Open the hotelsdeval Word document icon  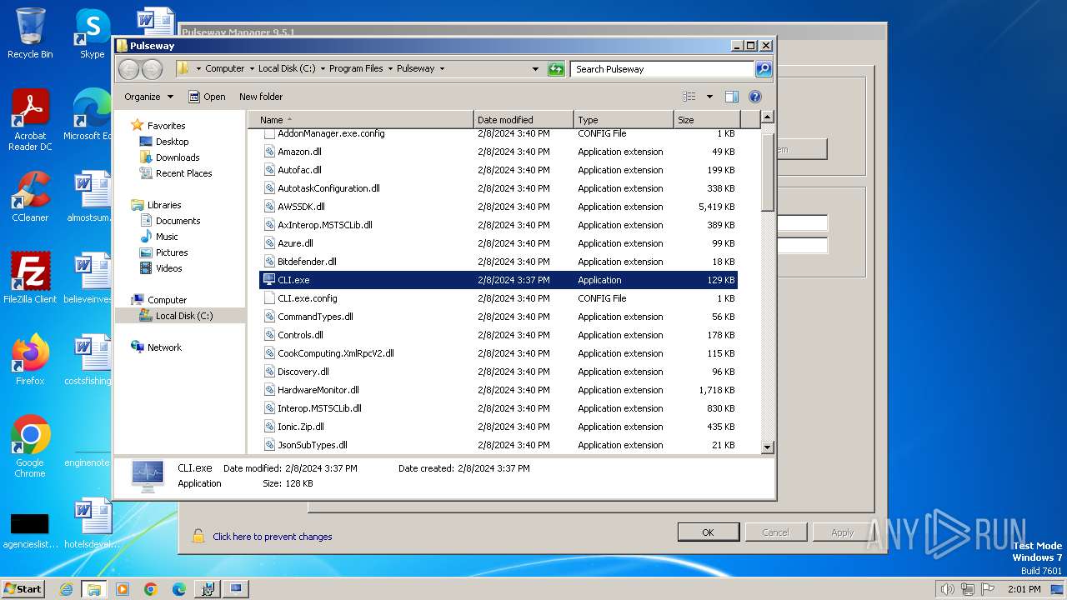point(91,522)
